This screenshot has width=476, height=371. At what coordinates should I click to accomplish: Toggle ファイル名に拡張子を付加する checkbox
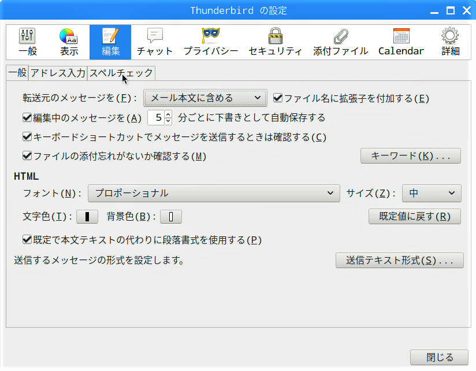(278, 98)
